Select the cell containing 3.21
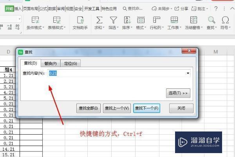 [8, 87]
